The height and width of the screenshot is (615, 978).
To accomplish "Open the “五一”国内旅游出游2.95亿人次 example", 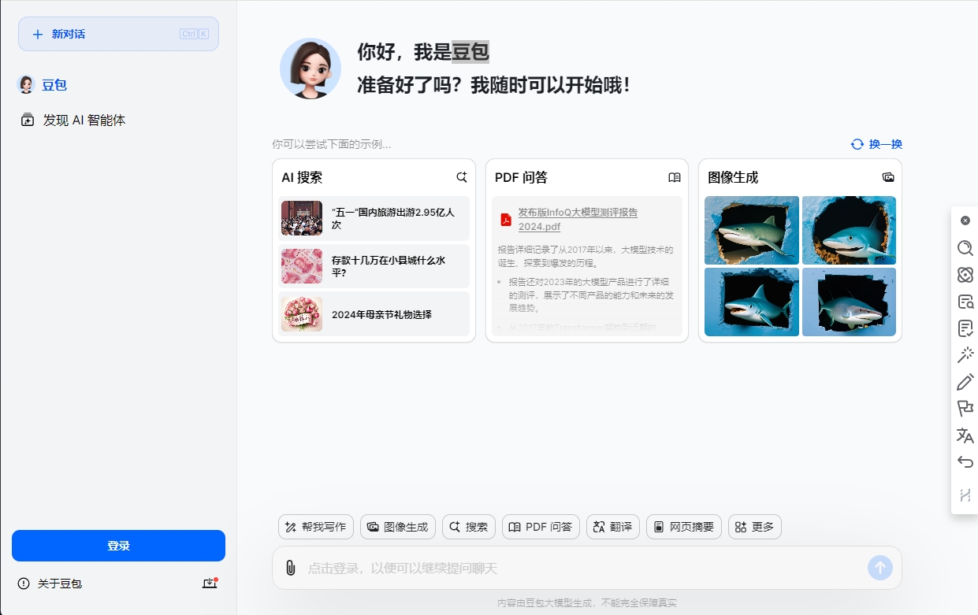I will click(x=374, y=218).
